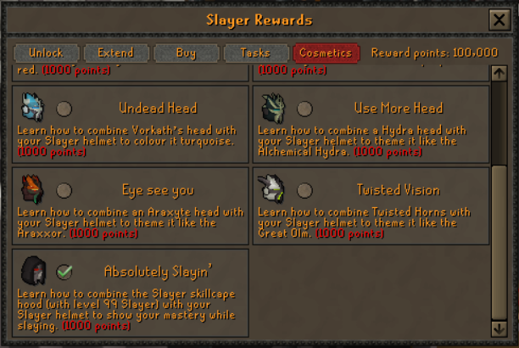Screen dimensions: 519x348
Task: Click the vertical scrollbar thumb
Action: [x=499, y=242]
